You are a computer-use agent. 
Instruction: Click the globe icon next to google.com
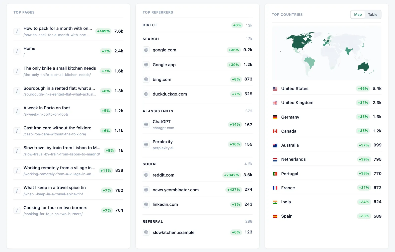(146, 50)
